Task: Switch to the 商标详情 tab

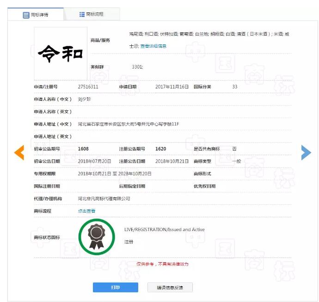Action: pyautogui.click(x=35, y=15)
